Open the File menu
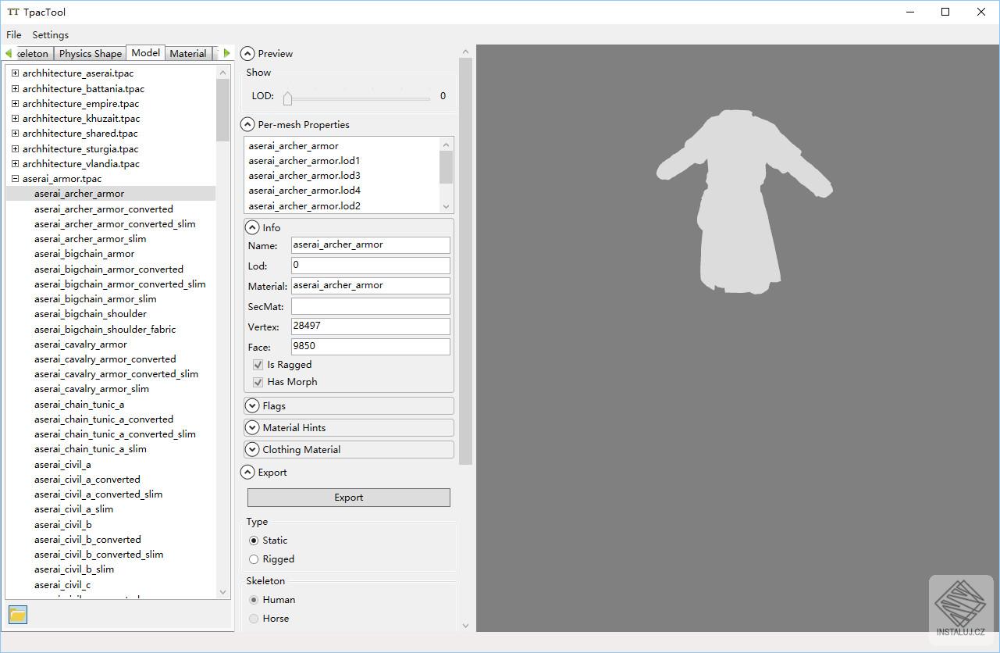 click(x=14, y=35)
